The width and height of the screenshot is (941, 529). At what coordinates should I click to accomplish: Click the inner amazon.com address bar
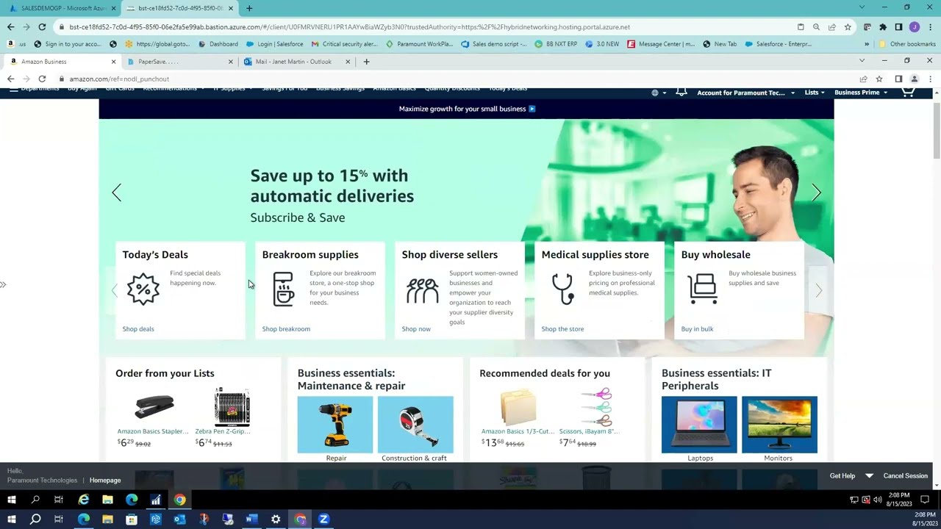[x=456, y=79]
